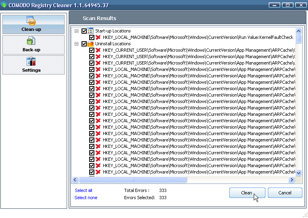Click the Uninstall Locations category icon
This screenshot has height=218, width=308.
(x=90, y=44)
